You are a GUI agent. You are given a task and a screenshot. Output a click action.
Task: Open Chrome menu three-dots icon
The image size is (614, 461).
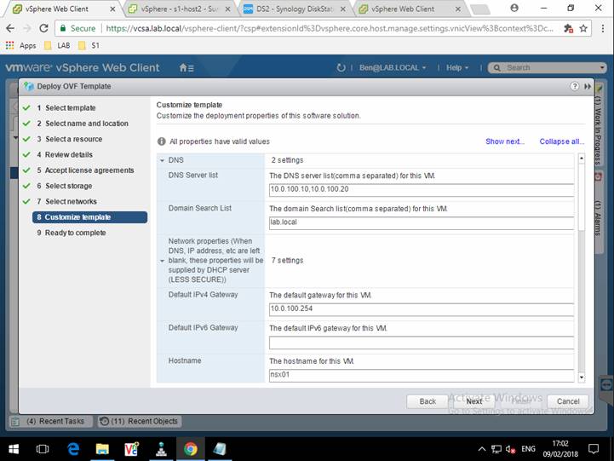pos(603,28)
